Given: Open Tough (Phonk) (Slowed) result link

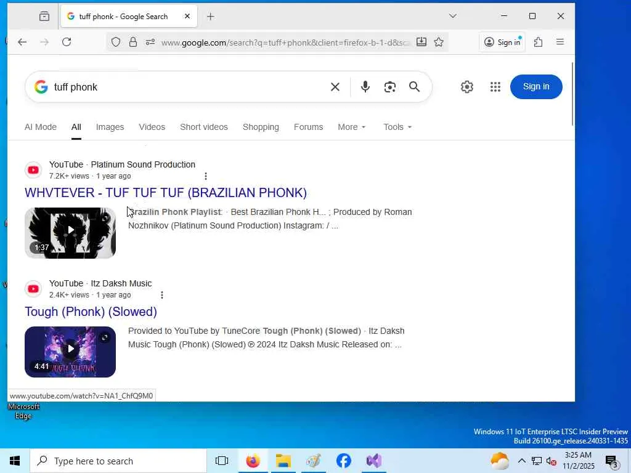Looking at the screenshot, I should (91, 312).
